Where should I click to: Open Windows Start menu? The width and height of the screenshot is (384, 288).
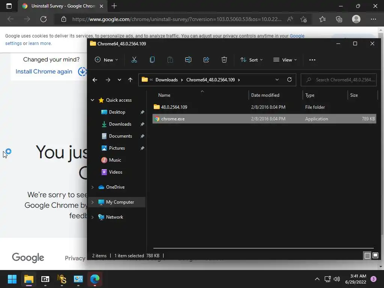[12, 279]
